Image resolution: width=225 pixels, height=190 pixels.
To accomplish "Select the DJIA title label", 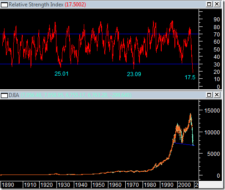I will [x=14, y=95].
